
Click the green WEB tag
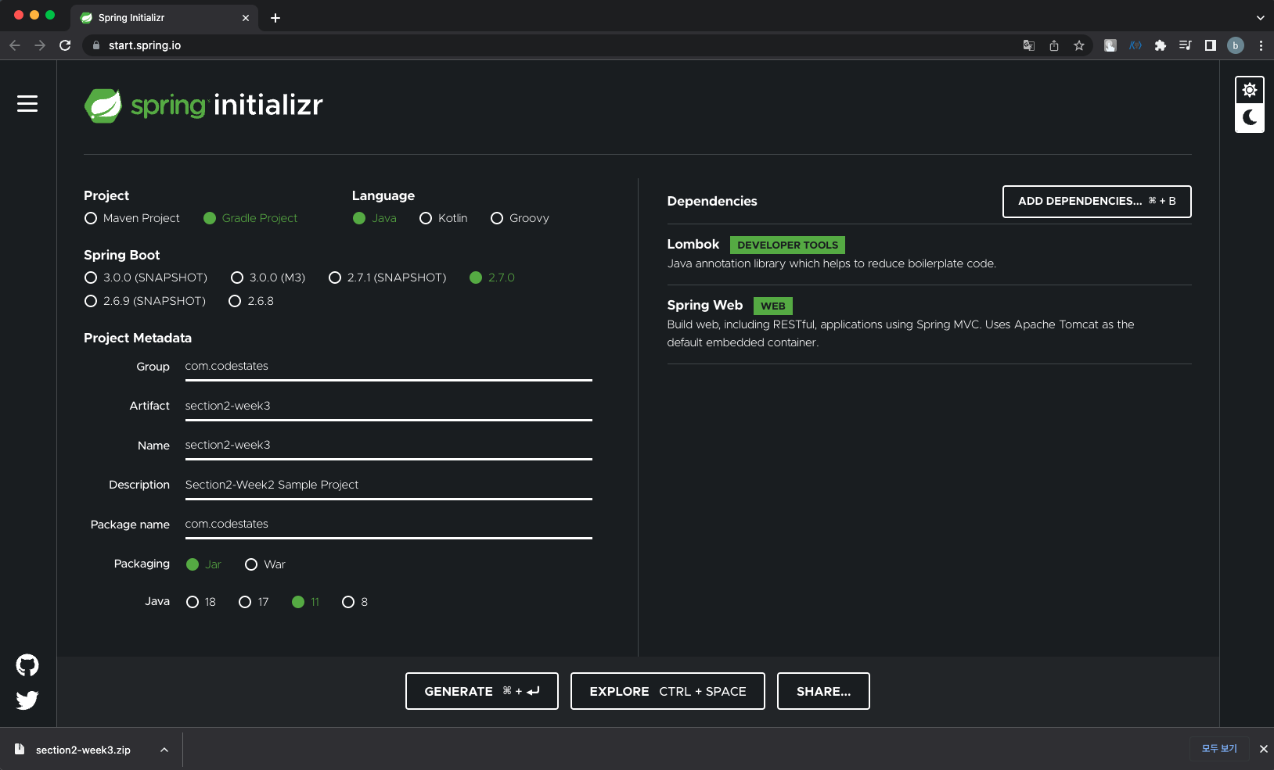coord(773,306)
